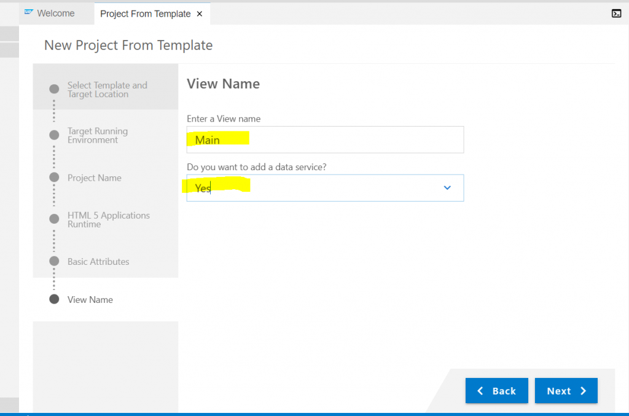Image resolution: width=629 pixels, height=416 pixels.
Task: Click the Target Running Environment bullet icon
Action: tap(54, 135)
